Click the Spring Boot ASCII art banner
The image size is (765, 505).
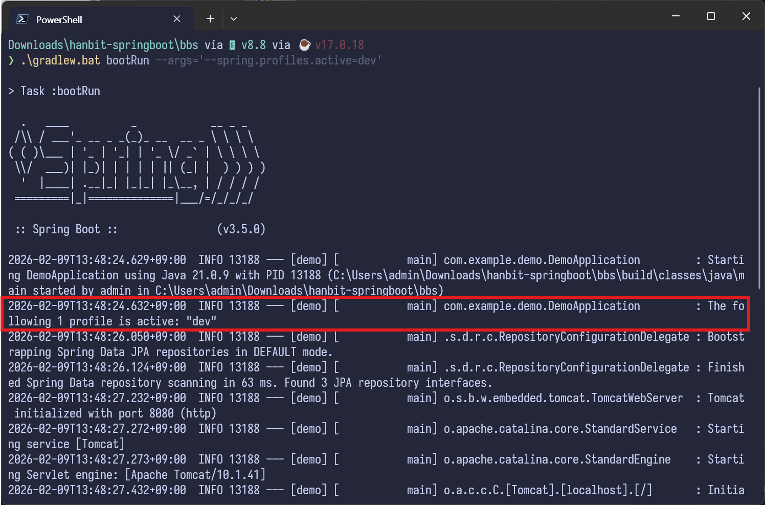coord(137,161)
